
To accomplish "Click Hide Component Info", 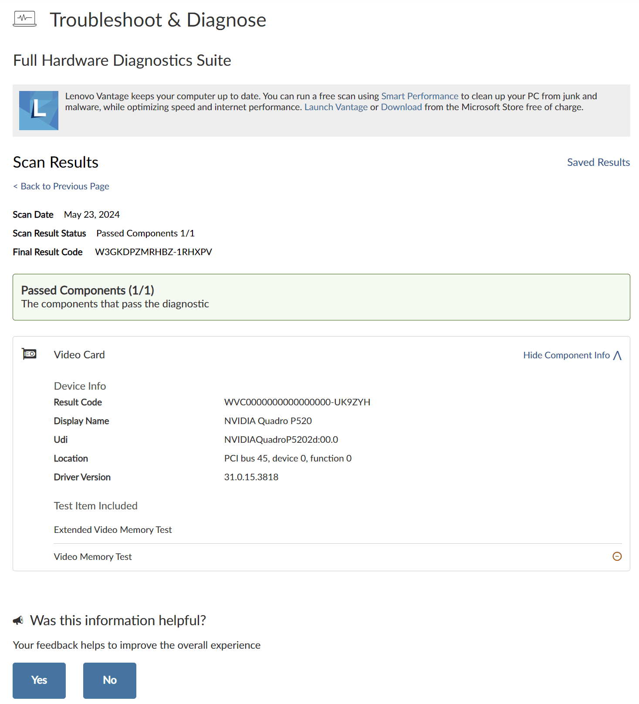I will pos(566,355).
